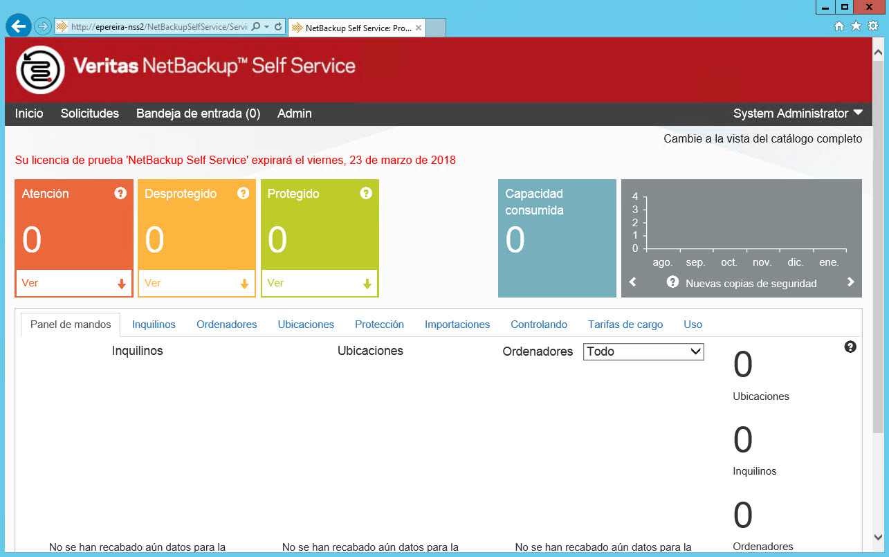
Task: Go back with browser back button
Action: click(x=19, y=26)
